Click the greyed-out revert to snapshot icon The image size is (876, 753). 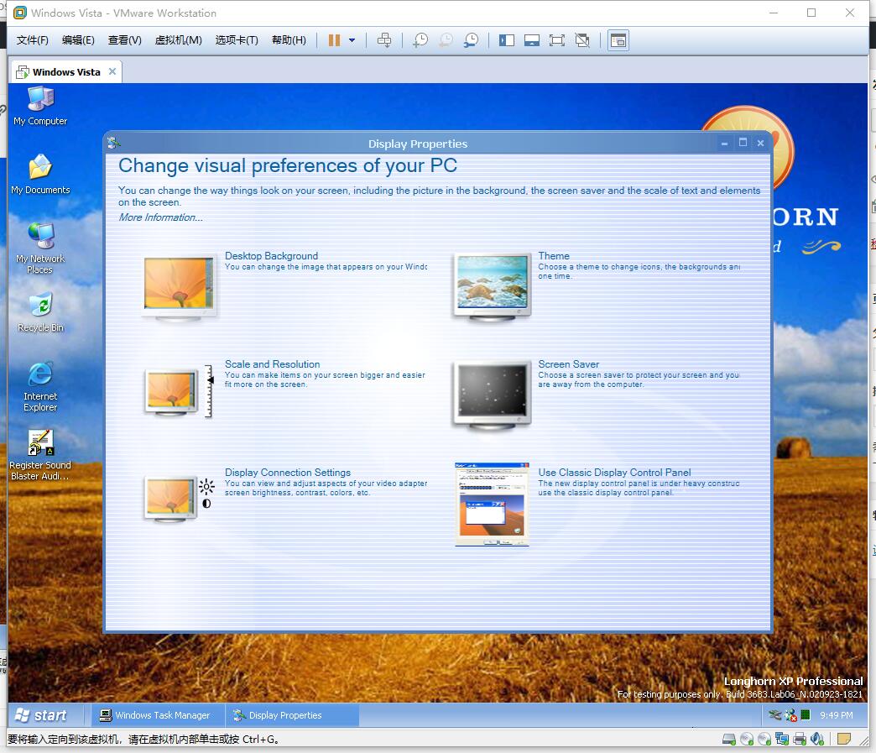[x=446, y=40]
